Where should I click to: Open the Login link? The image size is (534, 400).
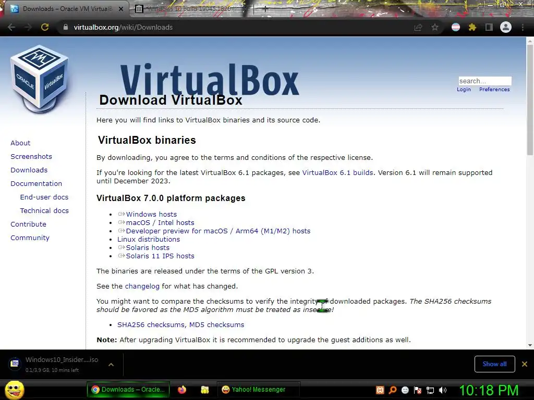pos(464,90)
